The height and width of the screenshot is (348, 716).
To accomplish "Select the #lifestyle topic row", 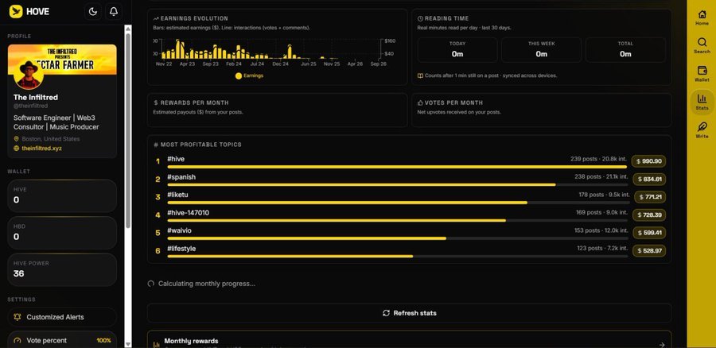I will [410, 250].
